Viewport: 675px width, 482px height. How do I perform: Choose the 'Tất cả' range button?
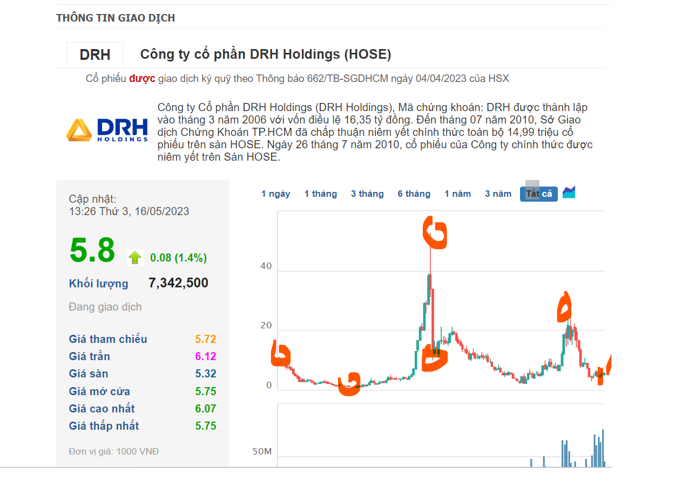pyautogui.click(x=539, y=194)
